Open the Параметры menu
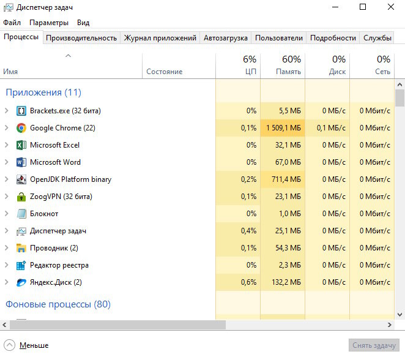 click(x=49, y=23)
